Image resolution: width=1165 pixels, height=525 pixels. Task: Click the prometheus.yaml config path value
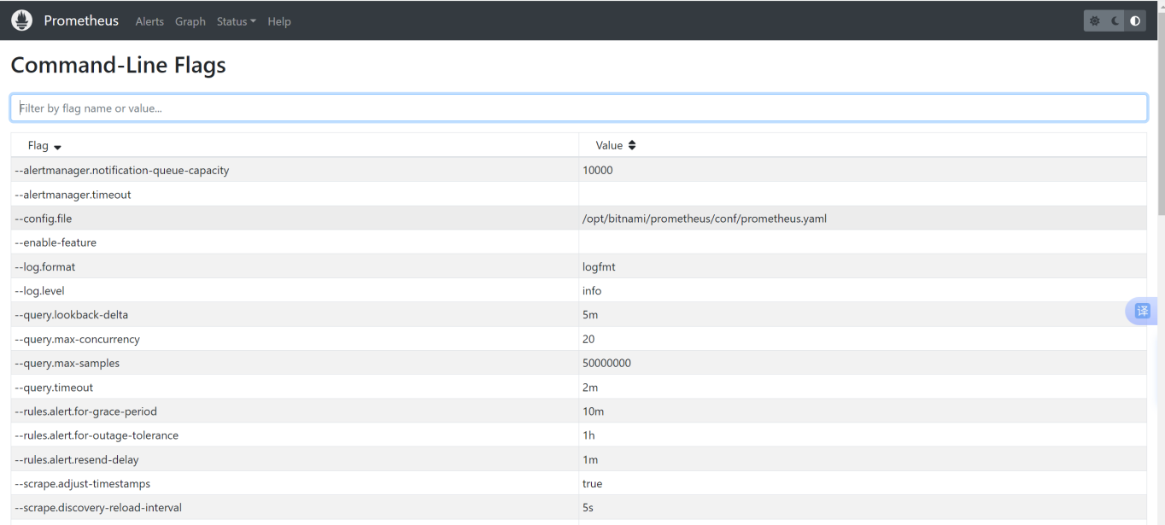[704, 219]
